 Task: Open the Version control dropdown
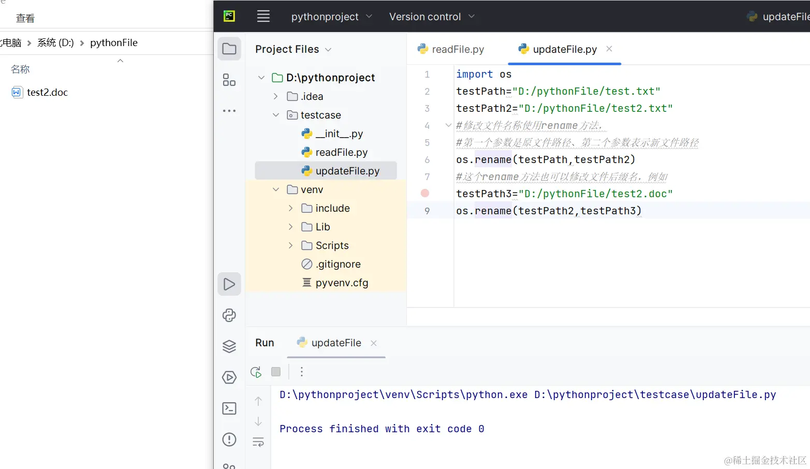pyautogui.click(x=432, y=17)
